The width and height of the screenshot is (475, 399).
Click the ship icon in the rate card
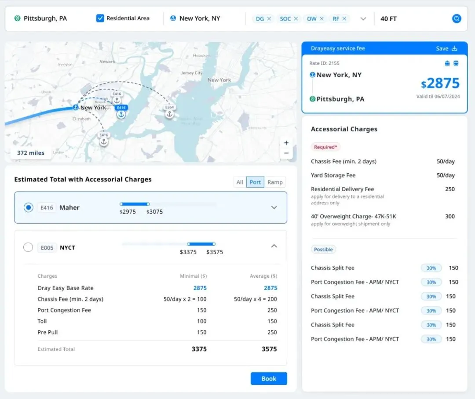447,63
